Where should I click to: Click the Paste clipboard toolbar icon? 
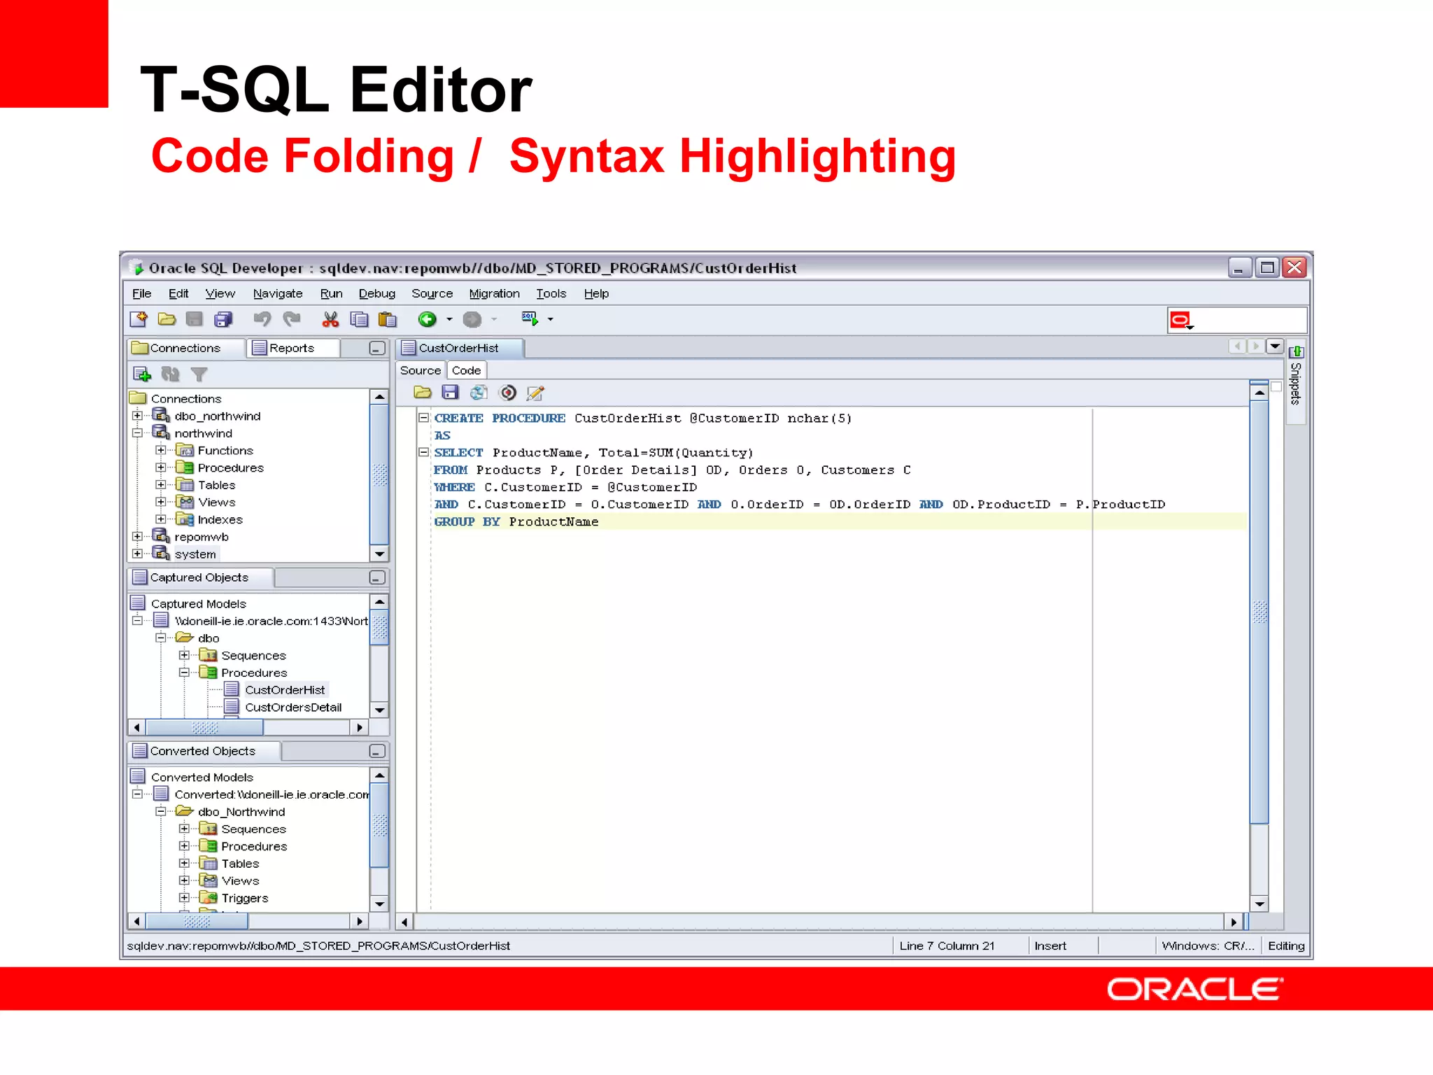(387, 320)
